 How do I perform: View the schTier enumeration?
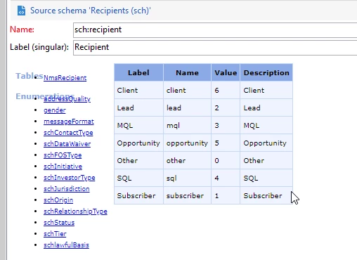click(x=55, y=234)
